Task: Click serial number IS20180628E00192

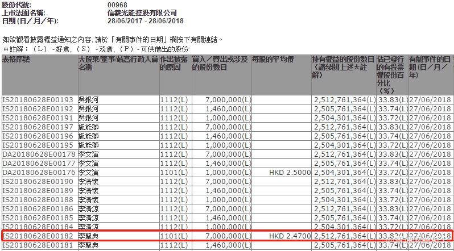Action: 38,109
